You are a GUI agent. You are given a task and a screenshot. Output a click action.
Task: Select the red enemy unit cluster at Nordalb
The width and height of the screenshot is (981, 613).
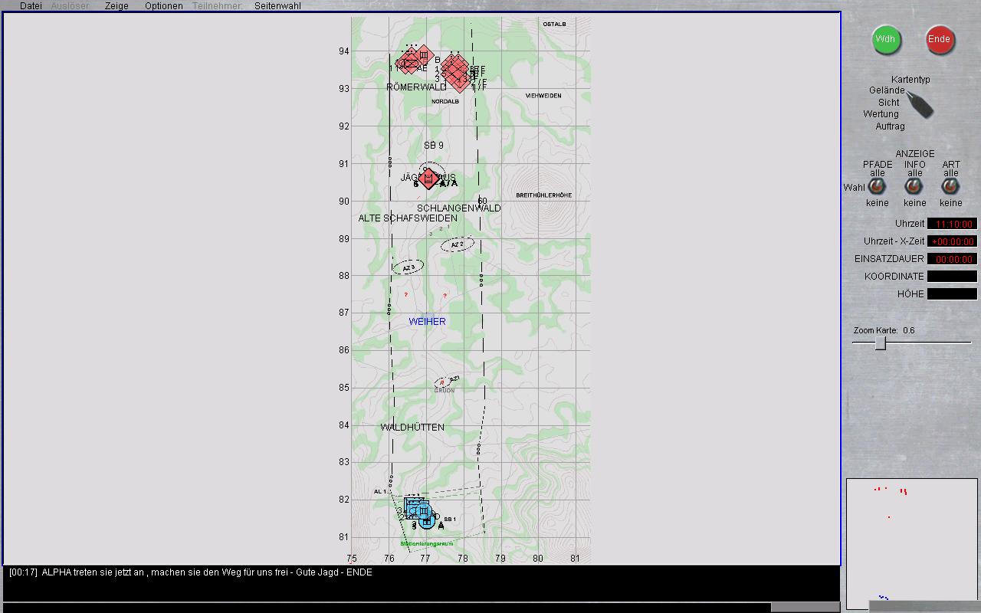click(456, 74)
